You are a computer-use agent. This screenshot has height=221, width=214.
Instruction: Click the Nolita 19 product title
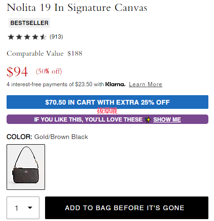[x=77, y=8]
